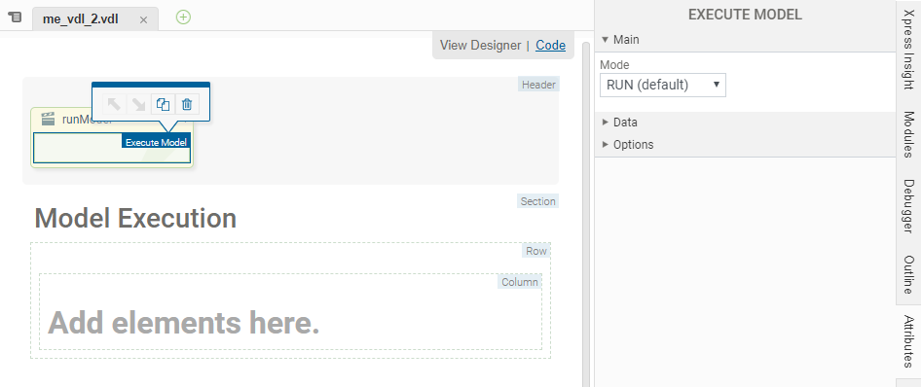Open the Mode RUN (default) dropdown
The width and height of the screenshot is (922, 387).
pos(663,85)
